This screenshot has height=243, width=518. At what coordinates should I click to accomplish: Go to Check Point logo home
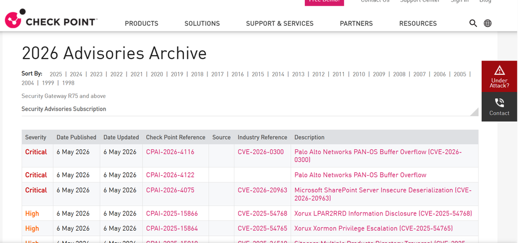pos(51,19)
